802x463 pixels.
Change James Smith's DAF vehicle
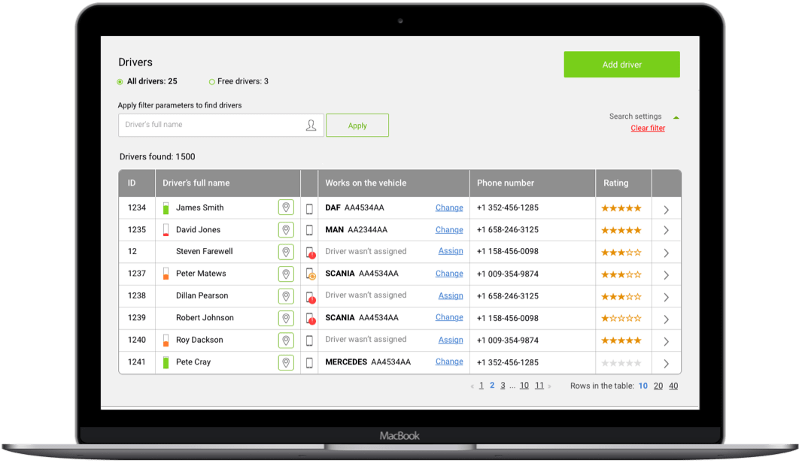[449, 207]
